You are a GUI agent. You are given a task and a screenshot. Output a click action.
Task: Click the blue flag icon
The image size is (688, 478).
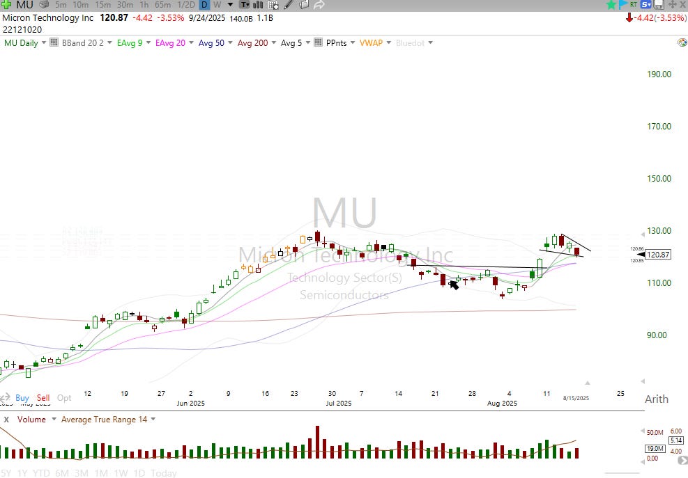pyautogui.click(x=622, y=5)
